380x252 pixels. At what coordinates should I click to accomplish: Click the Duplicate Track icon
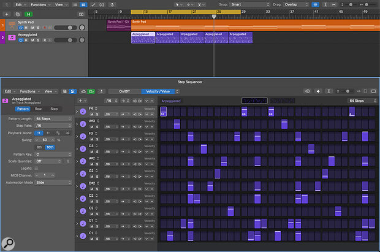pyautogui.click(x=18, y=14)
